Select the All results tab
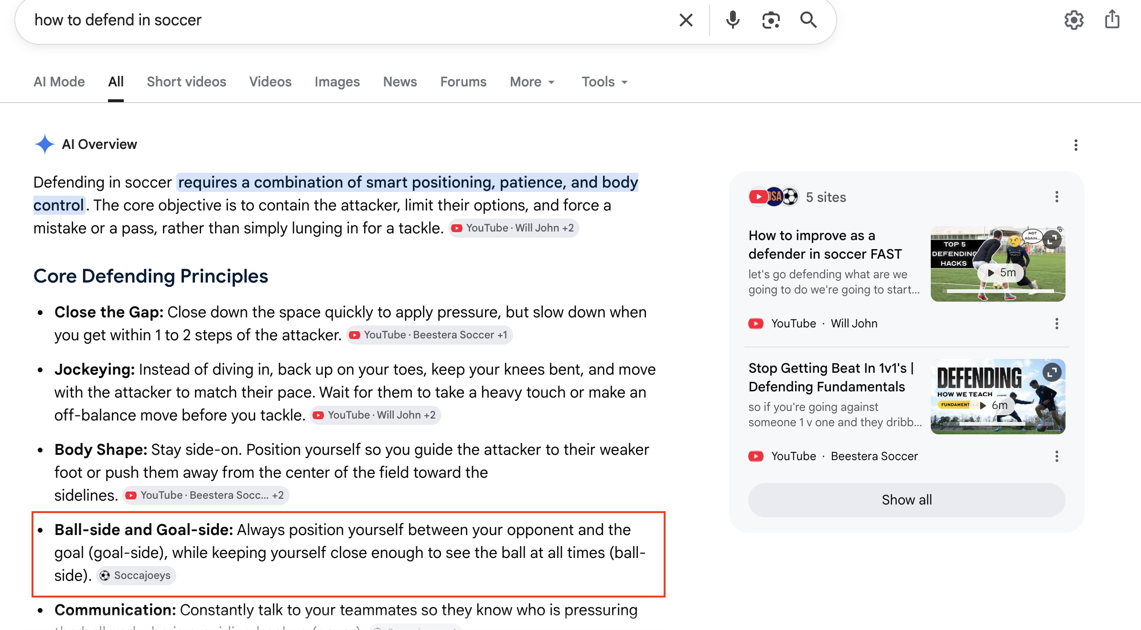1141x630 pixels. [116, 82]
